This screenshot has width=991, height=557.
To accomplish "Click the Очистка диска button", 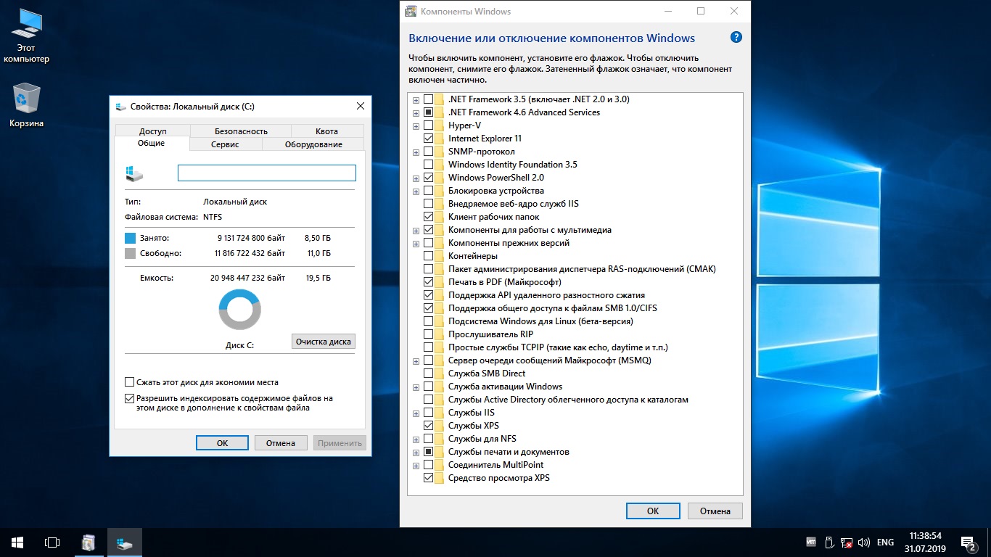I will 323,342.
